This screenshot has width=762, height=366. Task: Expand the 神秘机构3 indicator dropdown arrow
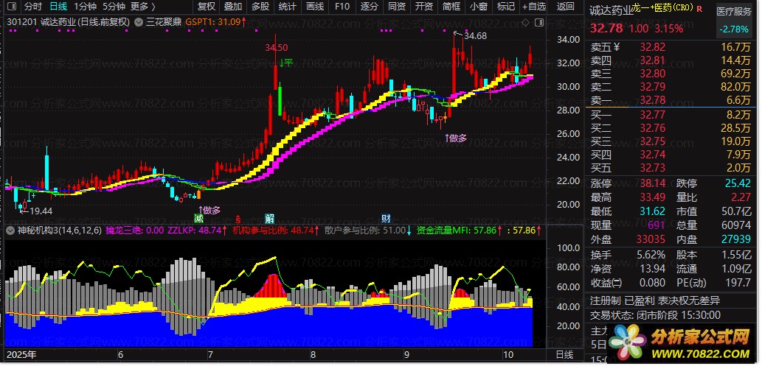[x=10, y=230]
